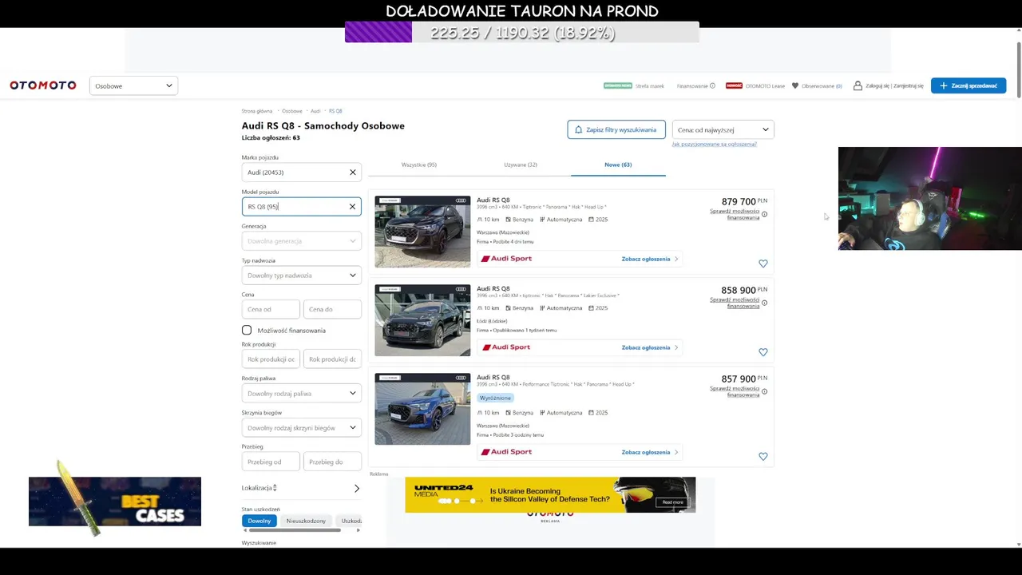
Task: Click the Obserwowane heart icon in header
Action: pyautogui.click(x=795, y=85)
